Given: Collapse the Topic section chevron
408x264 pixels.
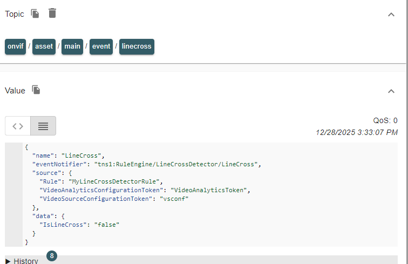Looking at the screenshot, I should (391, 15).
